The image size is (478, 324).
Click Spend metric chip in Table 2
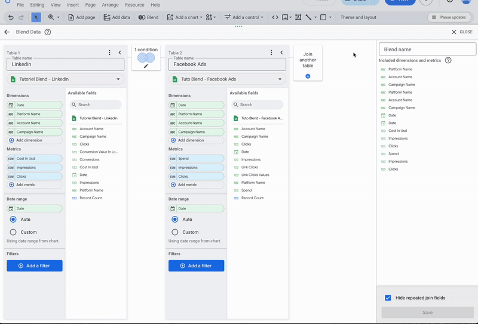tap(197, 159)
